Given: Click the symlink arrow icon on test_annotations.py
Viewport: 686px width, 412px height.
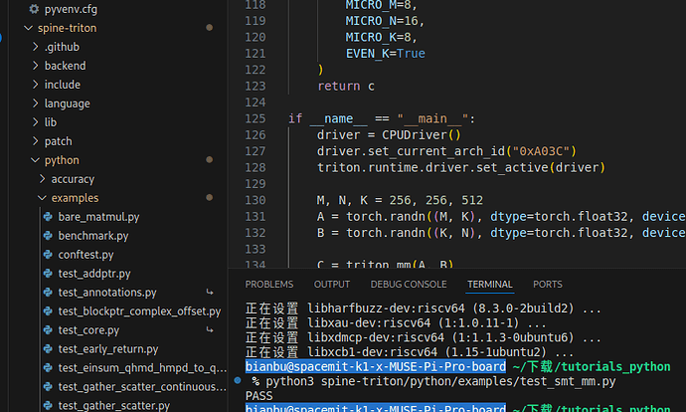Looking at the screenshot, I should 210,293.
